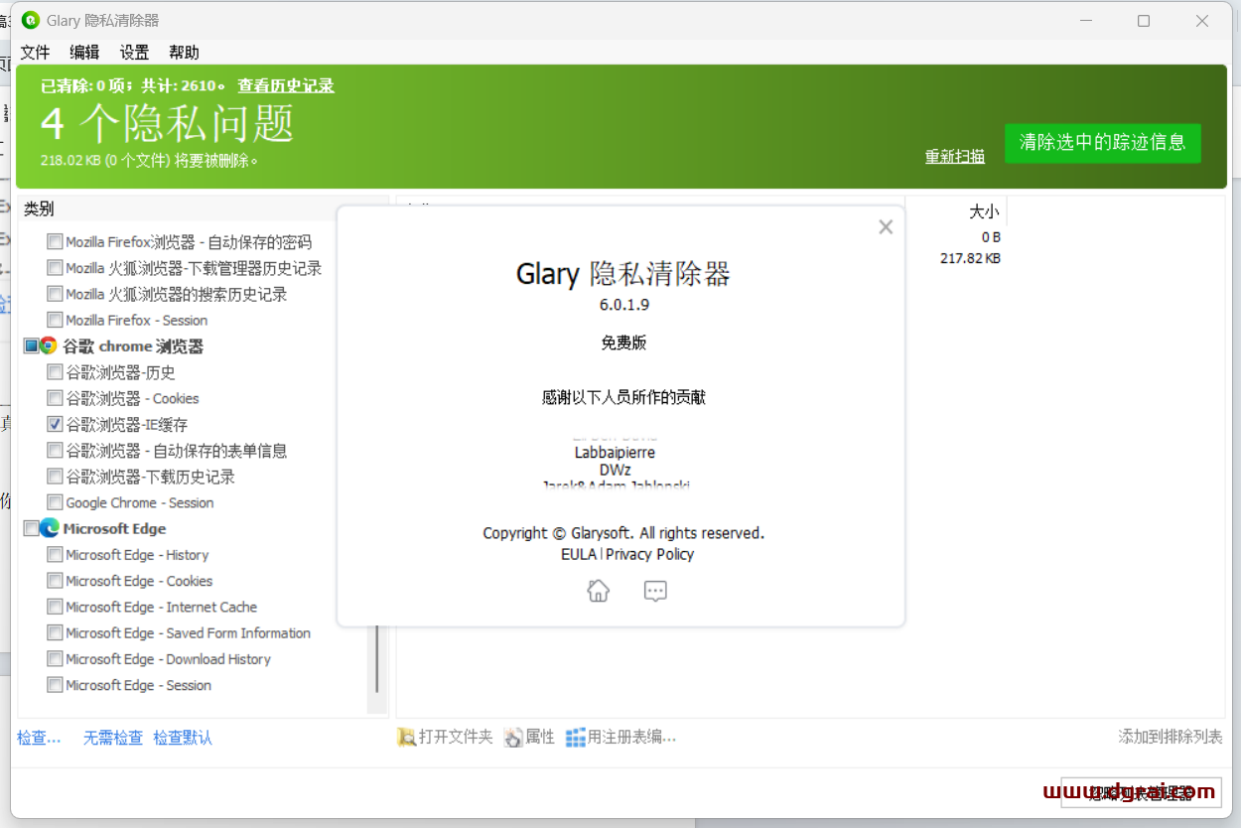Click contributor name DWz
The image size is (1241, 828).
click(615, 470)
